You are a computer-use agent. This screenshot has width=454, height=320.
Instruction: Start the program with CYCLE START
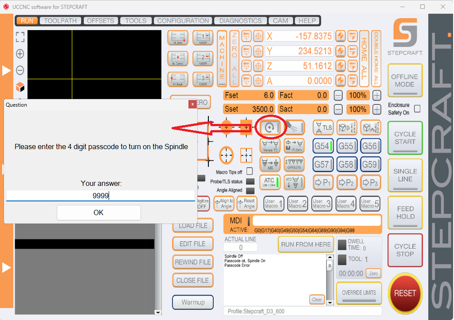coord(405,138)
